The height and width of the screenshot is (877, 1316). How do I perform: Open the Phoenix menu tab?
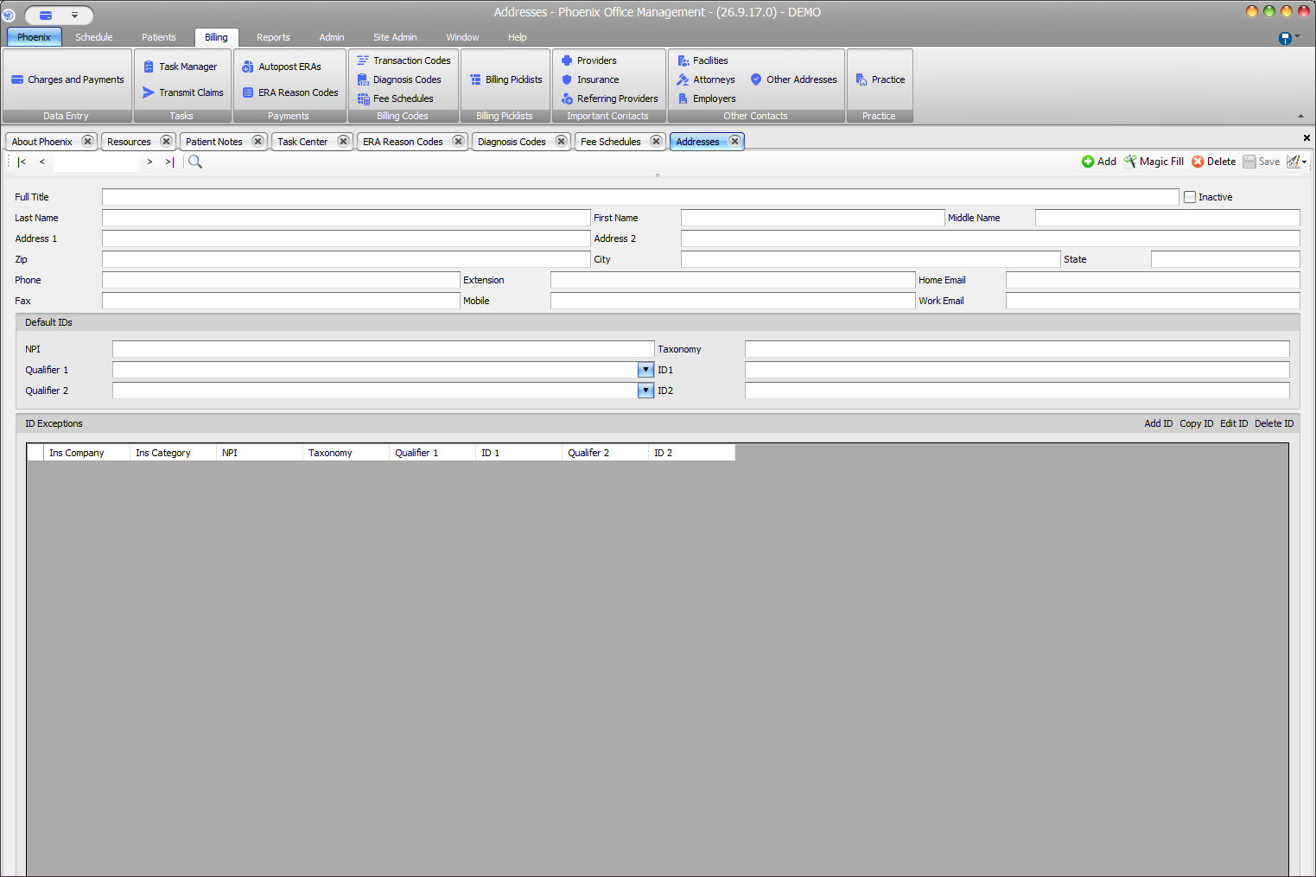(x=34, y=37)
